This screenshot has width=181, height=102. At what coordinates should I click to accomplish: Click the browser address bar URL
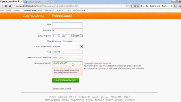[48, 6]
